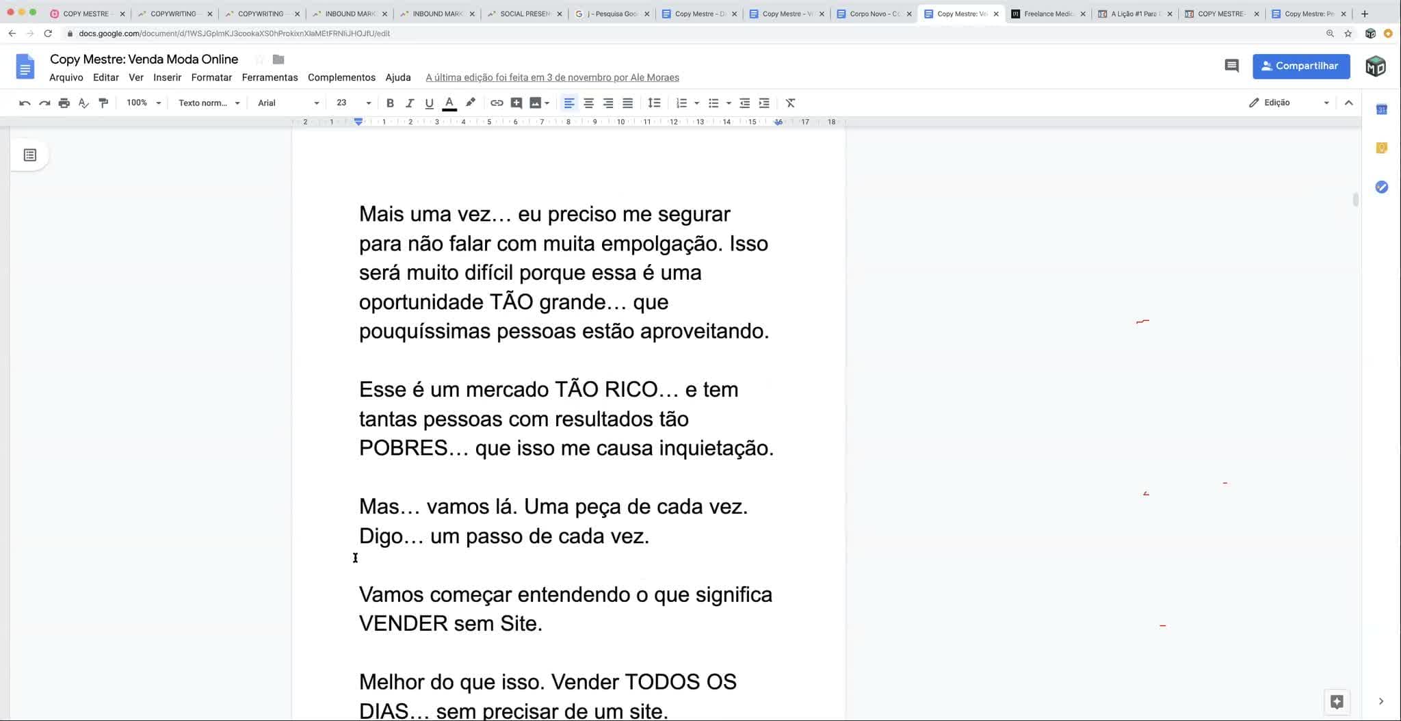1401x721 pixels.
Task: Open Google Calendar in the side panel
Action: click(x=1381, y=109)
